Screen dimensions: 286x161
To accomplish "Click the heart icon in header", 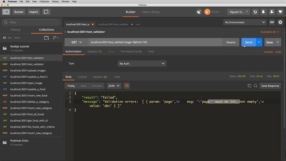I will pyautogui.click(x=280, y=12).
